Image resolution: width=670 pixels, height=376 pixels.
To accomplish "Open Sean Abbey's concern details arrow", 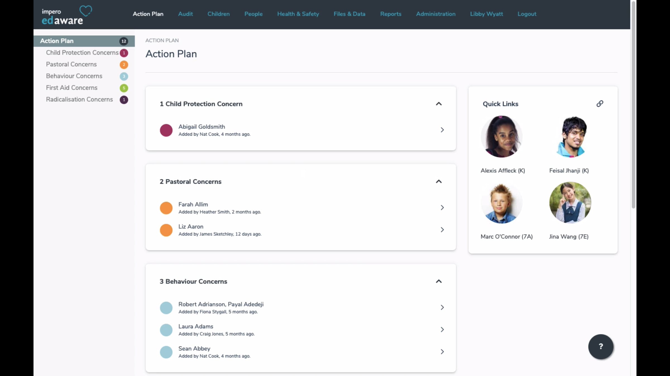I will [442, 351].
